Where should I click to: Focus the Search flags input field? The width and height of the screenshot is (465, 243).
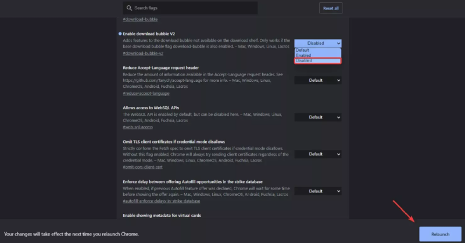[x=192, y=8]
